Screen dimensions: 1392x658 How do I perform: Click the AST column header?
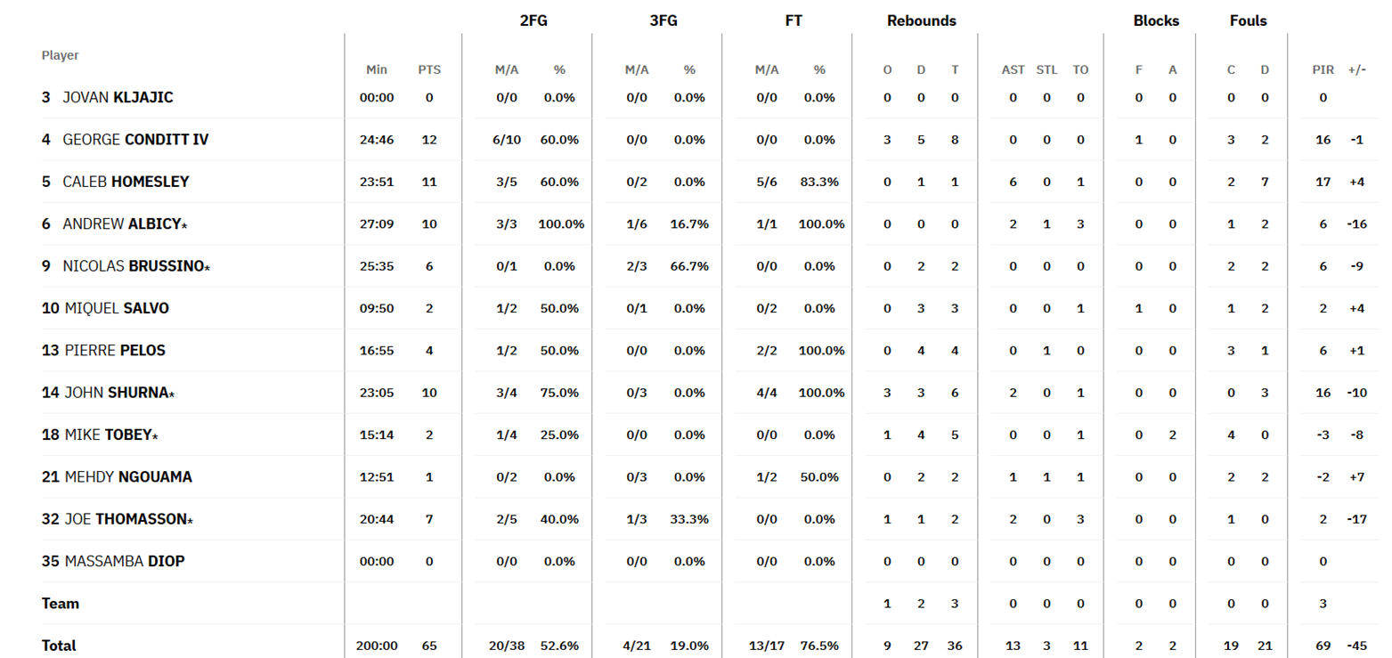1013,69
